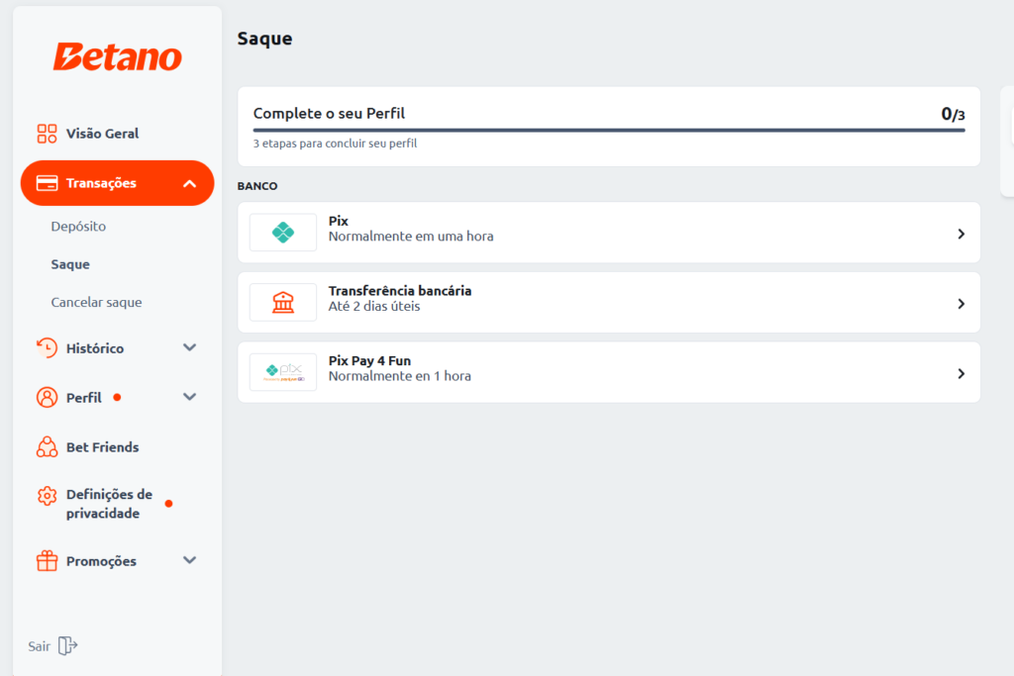Click the BANCO section label
Image resolution: width=1014 pixels, height=676 pixels.
[x=257, y=186]
